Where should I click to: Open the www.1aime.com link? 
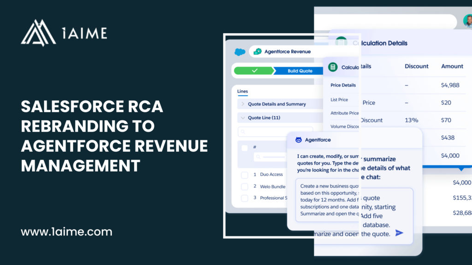[x=67, y=232]
